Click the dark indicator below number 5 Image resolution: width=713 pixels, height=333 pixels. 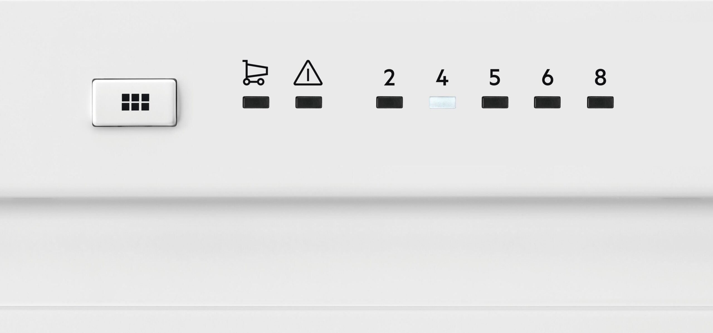[x=495, y=103]
